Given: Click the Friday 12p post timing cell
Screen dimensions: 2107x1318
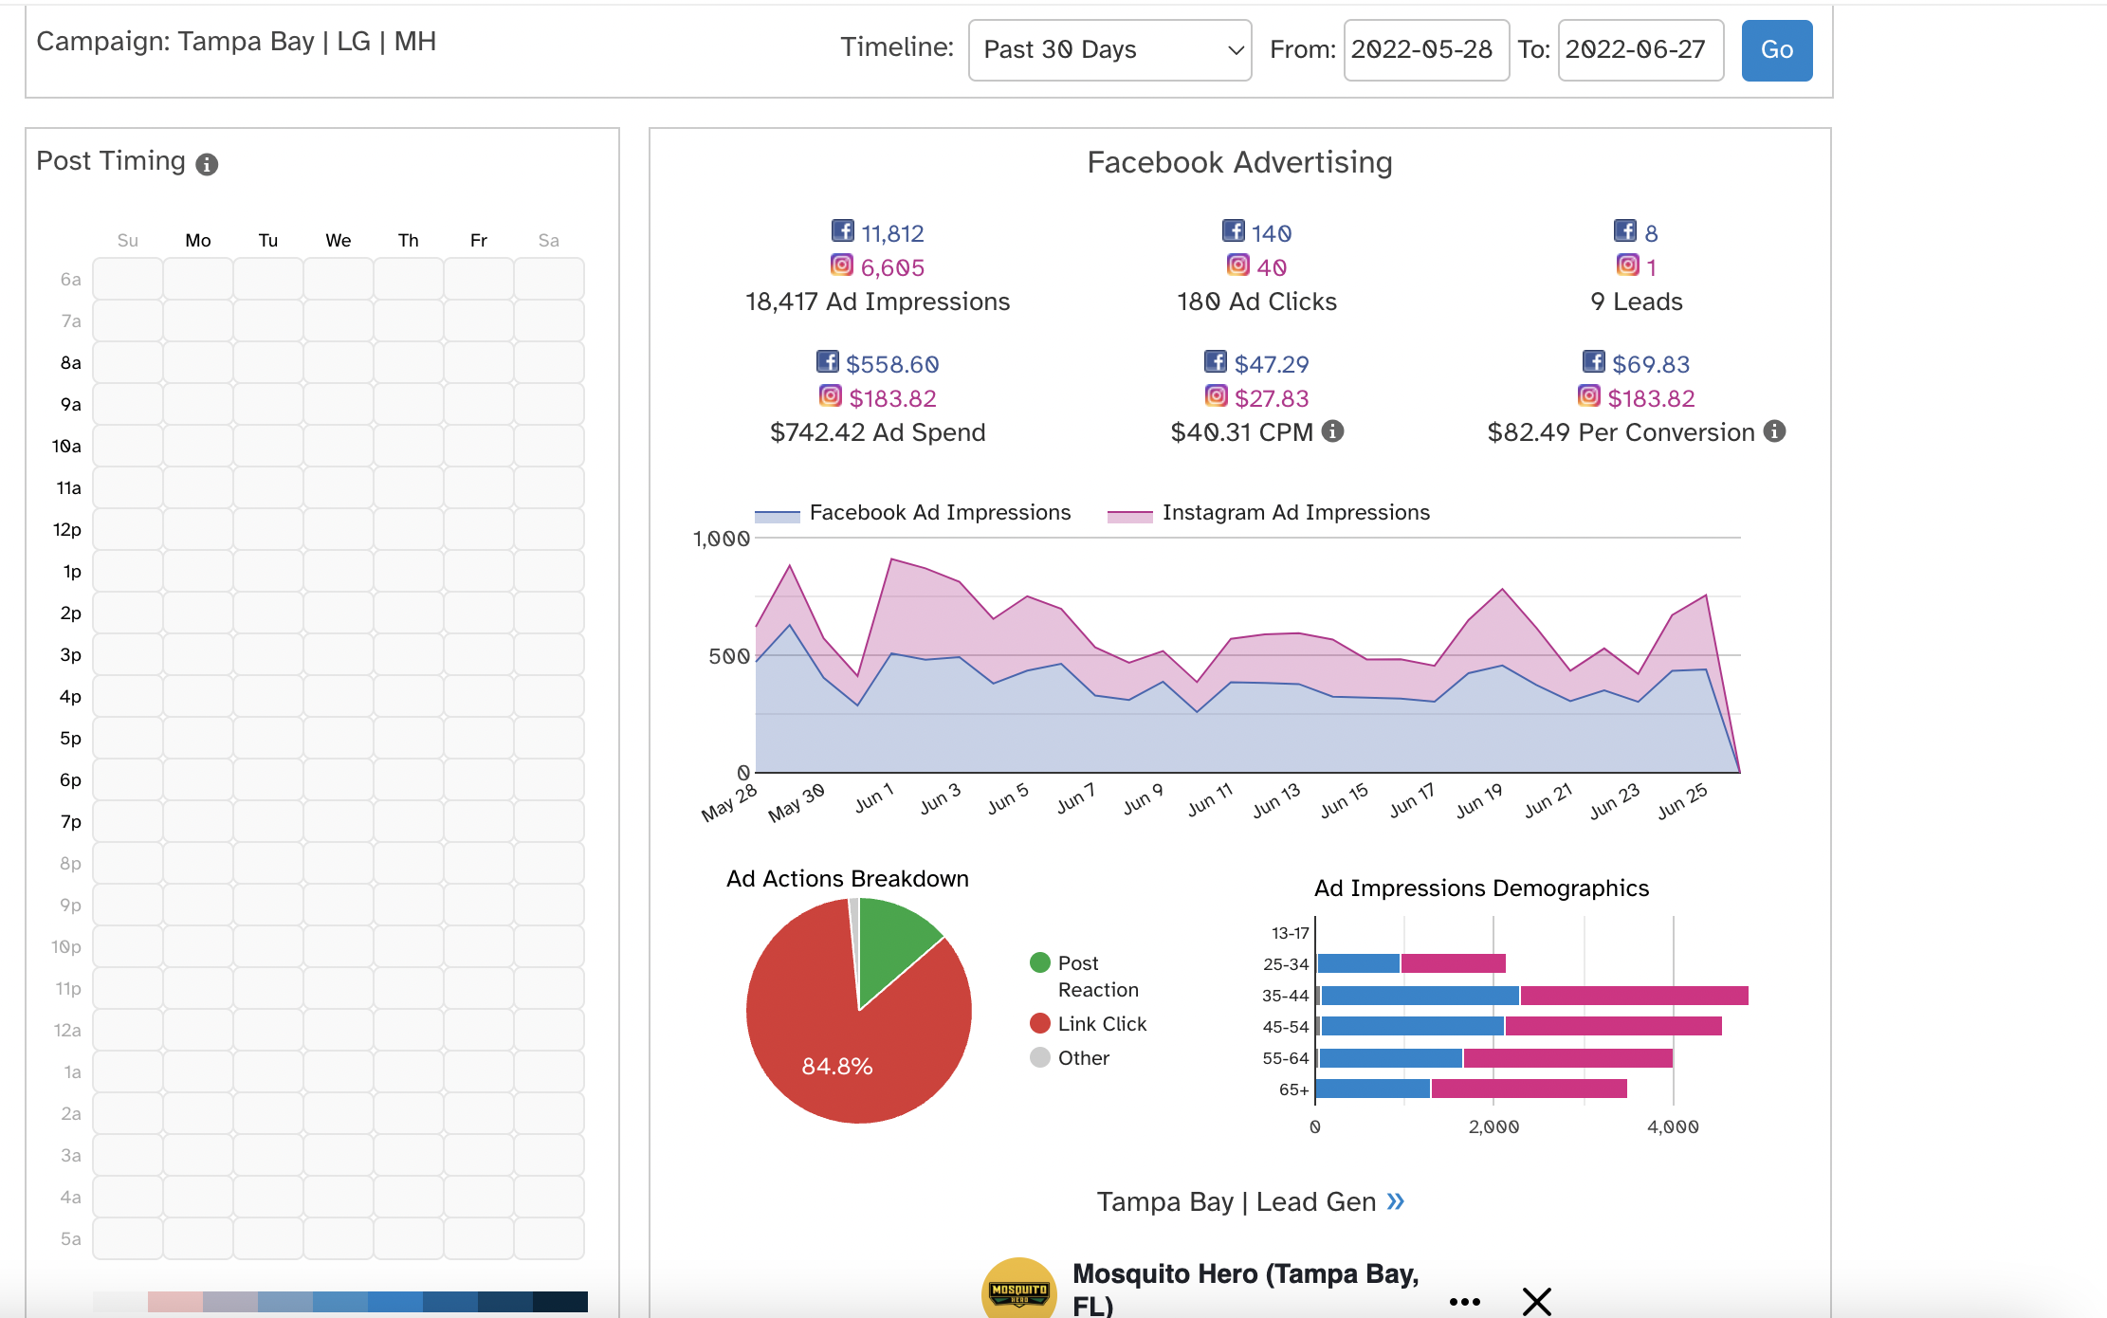Looking at the screenshot, I should [479, 530].
